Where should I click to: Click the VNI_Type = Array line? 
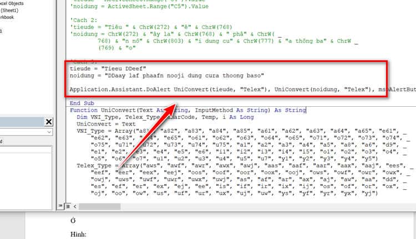pos(241,131)
